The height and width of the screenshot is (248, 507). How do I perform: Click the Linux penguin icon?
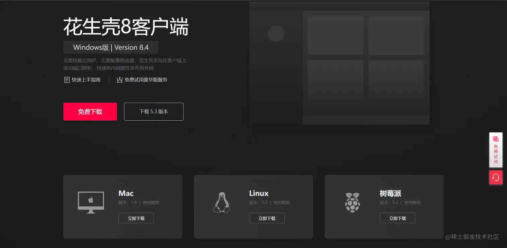(x=222, y=202)
